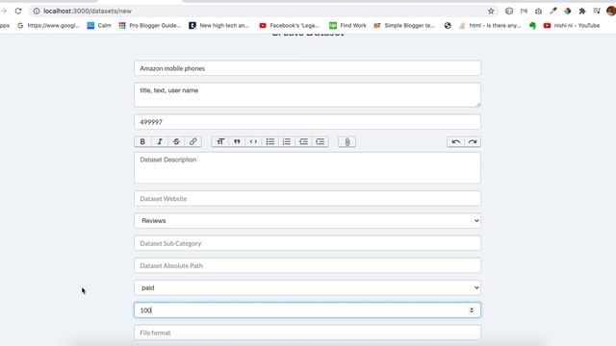Undo last edit in description editor
Image resolution: width=616 pixels, height=346 pixels.
pos(455,141)
